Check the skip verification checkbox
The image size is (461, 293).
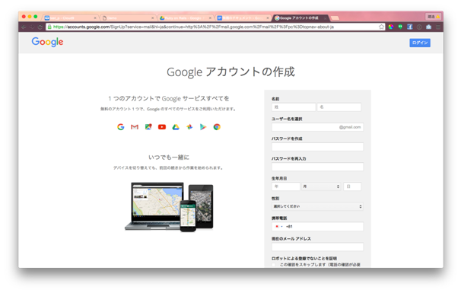coord(274,265)
